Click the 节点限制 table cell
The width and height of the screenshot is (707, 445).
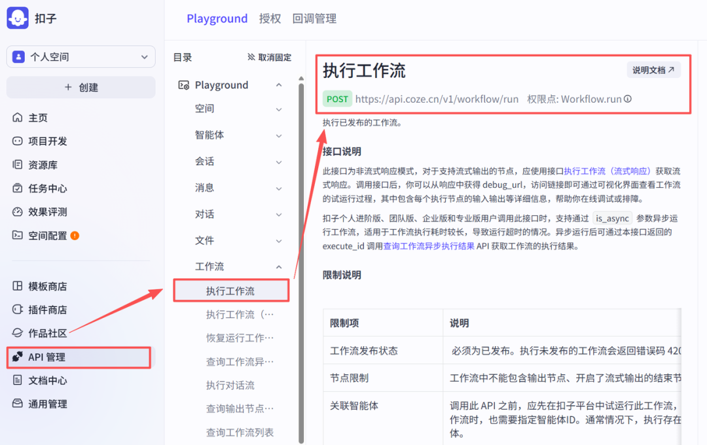383,378
